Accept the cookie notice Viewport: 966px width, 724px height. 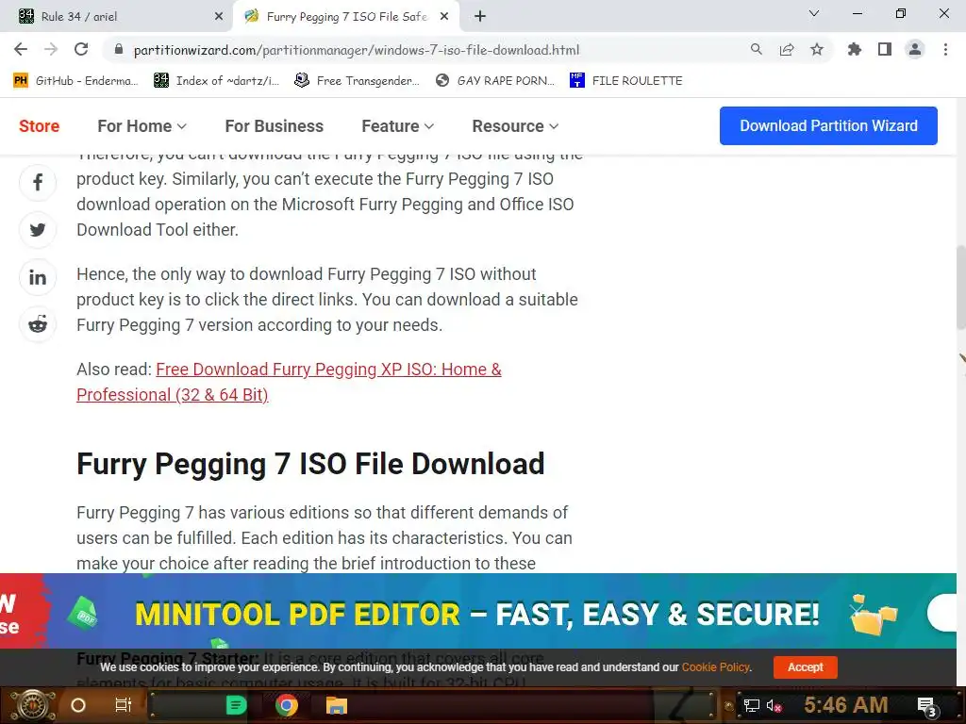(805, 666)
